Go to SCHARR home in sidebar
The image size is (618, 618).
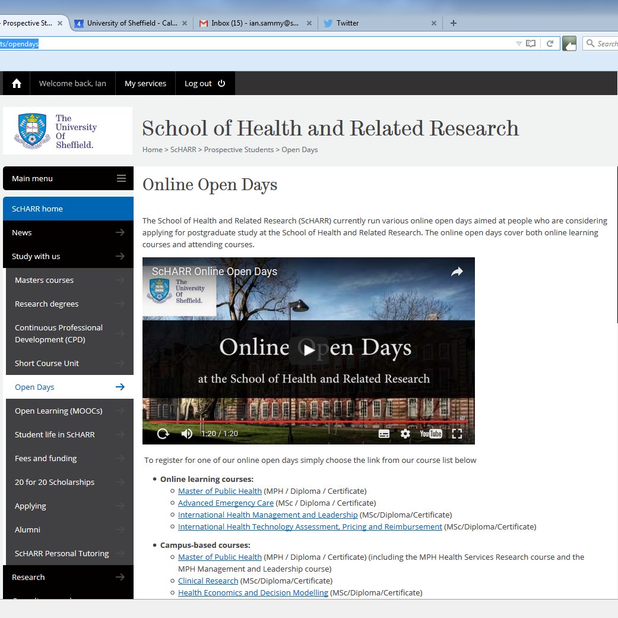(68, 209)
